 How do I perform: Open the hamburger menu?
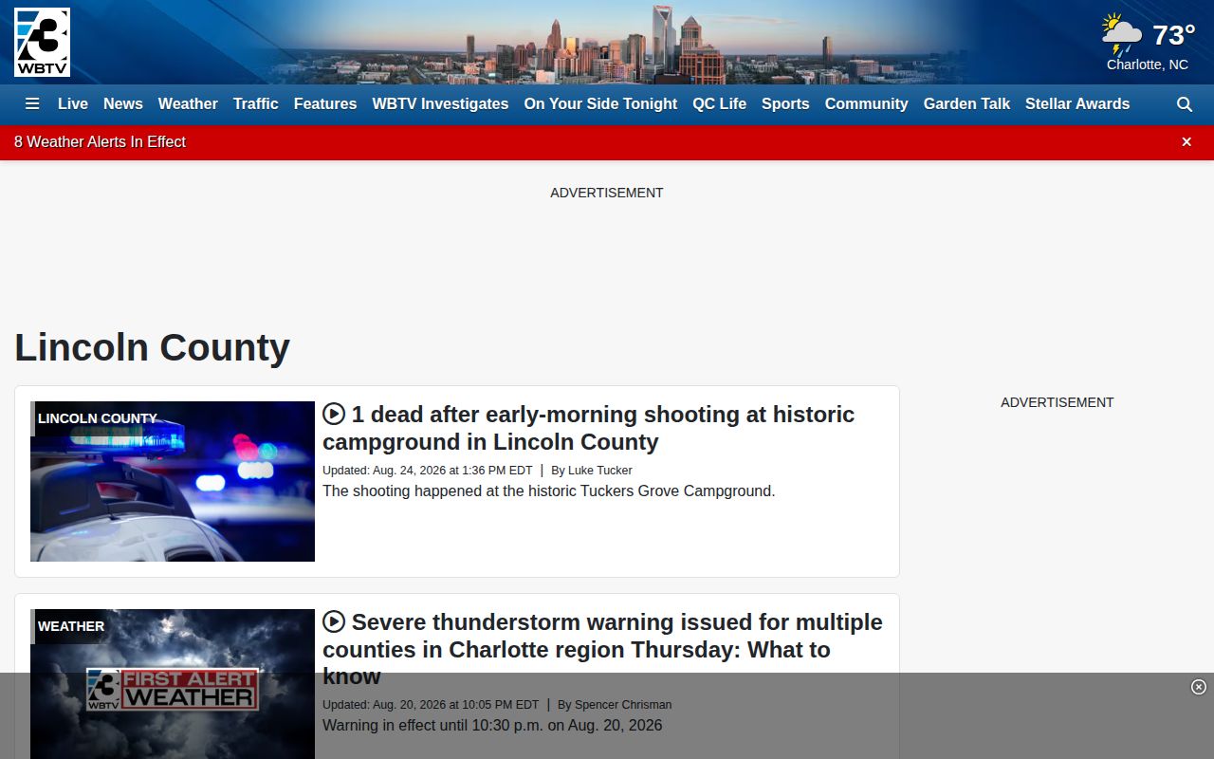click(32, 104)
